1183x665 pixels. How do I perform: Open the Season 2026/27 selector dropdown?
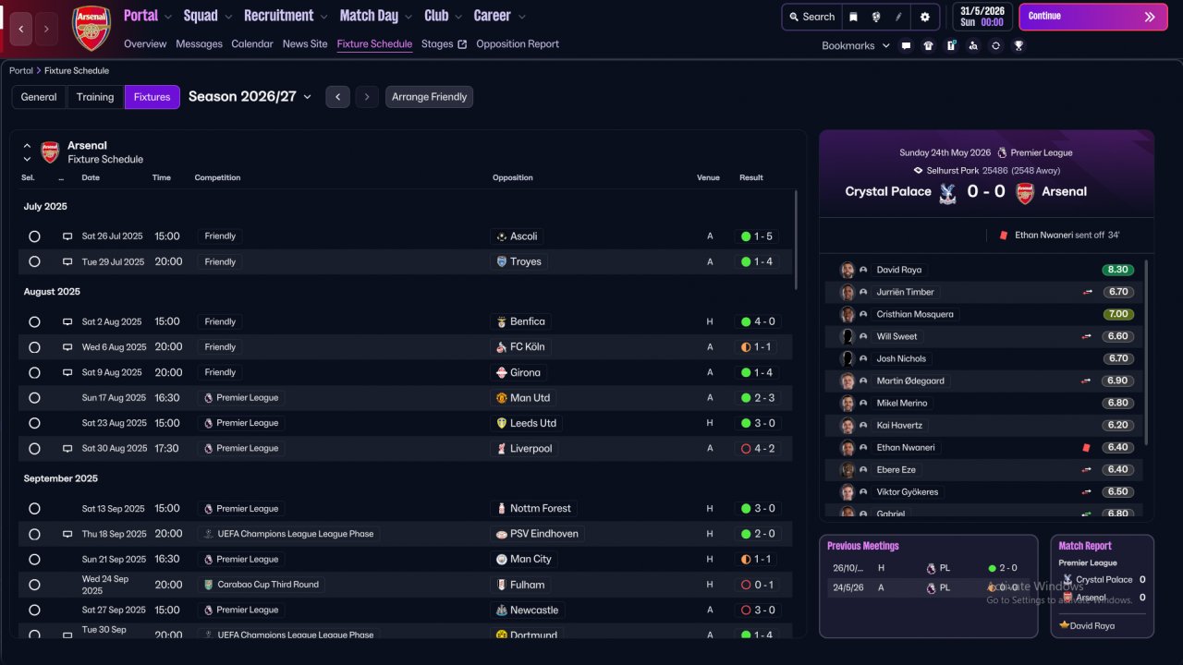(250, 97)
